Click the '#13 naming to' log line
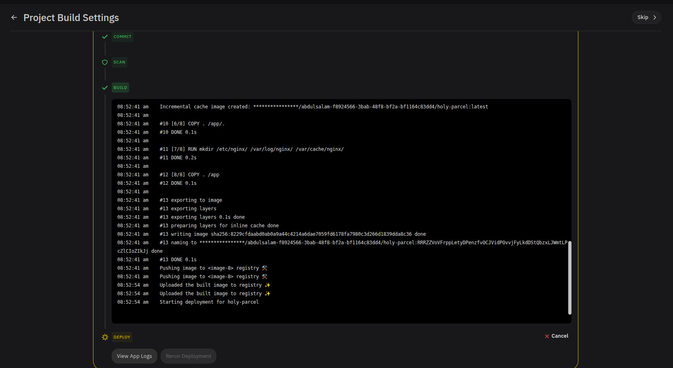 [x=342, y=247]
